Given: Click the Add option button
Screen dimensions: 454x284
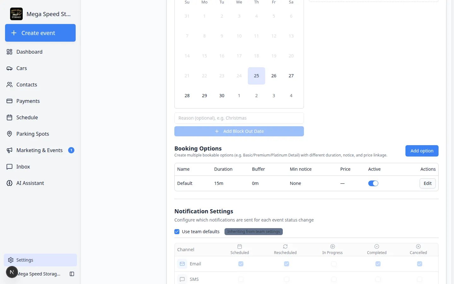Looking at the screenshot, I should pyautogui.click(x=422, y=151).
